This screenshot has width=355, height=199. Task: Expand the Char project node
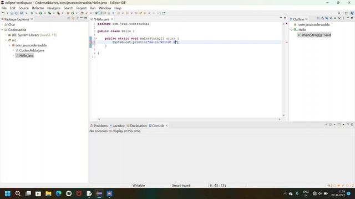(2, 24)
